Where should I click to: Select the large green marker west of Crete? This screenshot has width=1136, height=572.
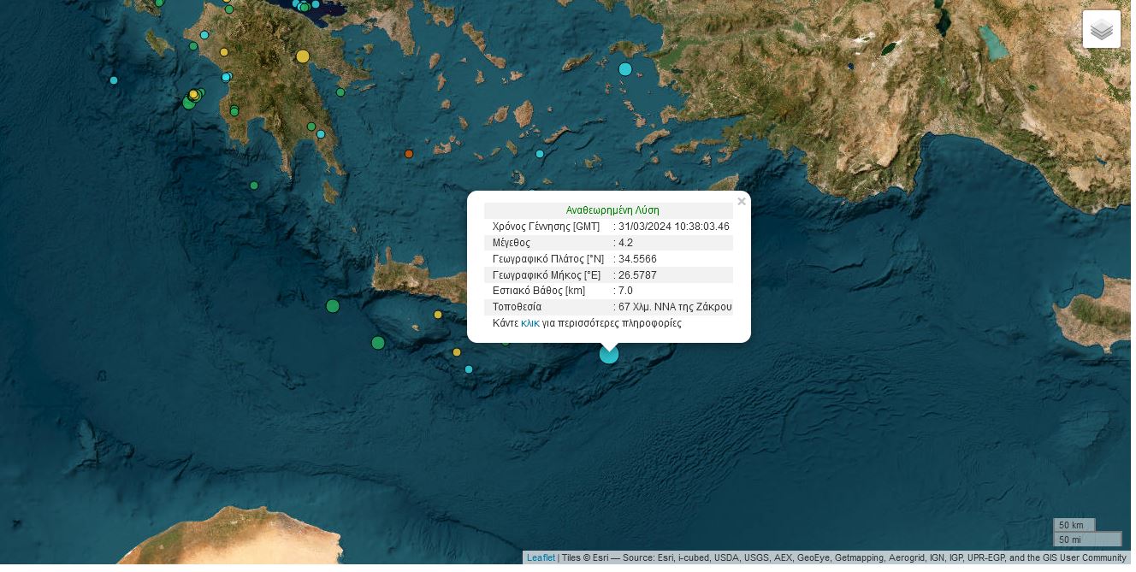[333, 306]
